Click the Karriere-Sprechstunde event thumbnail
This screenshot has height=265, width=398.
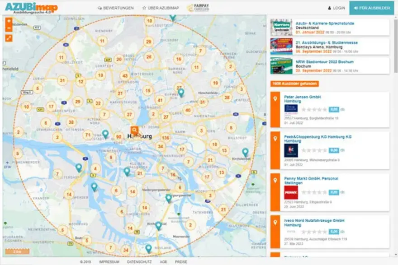tap(281, 27)
